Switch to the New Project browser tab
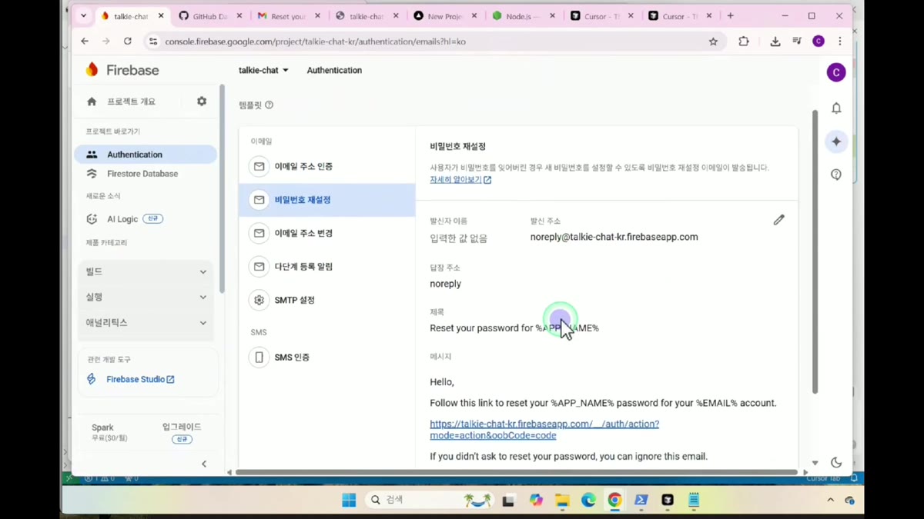Viewport: 924px width, 519px height. [x=444, y=16]
